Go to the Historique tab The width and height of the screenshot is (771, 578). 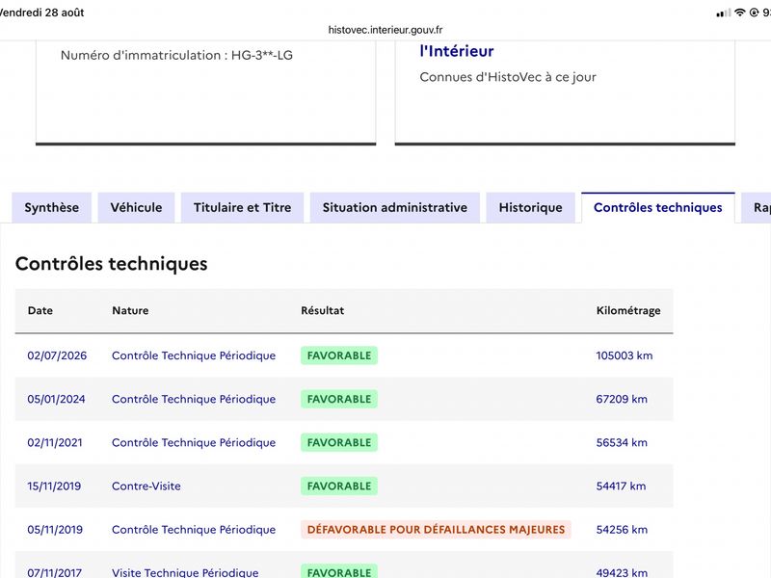[531, 207]
